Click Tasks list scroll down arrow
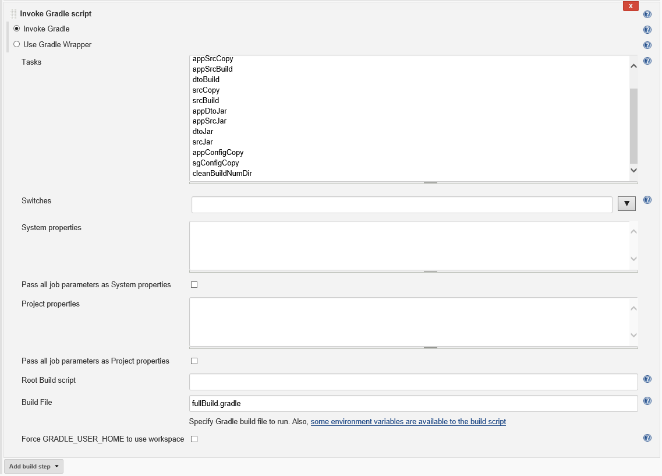The width and height of the screenshot is (662, 476). coord(633,170)
